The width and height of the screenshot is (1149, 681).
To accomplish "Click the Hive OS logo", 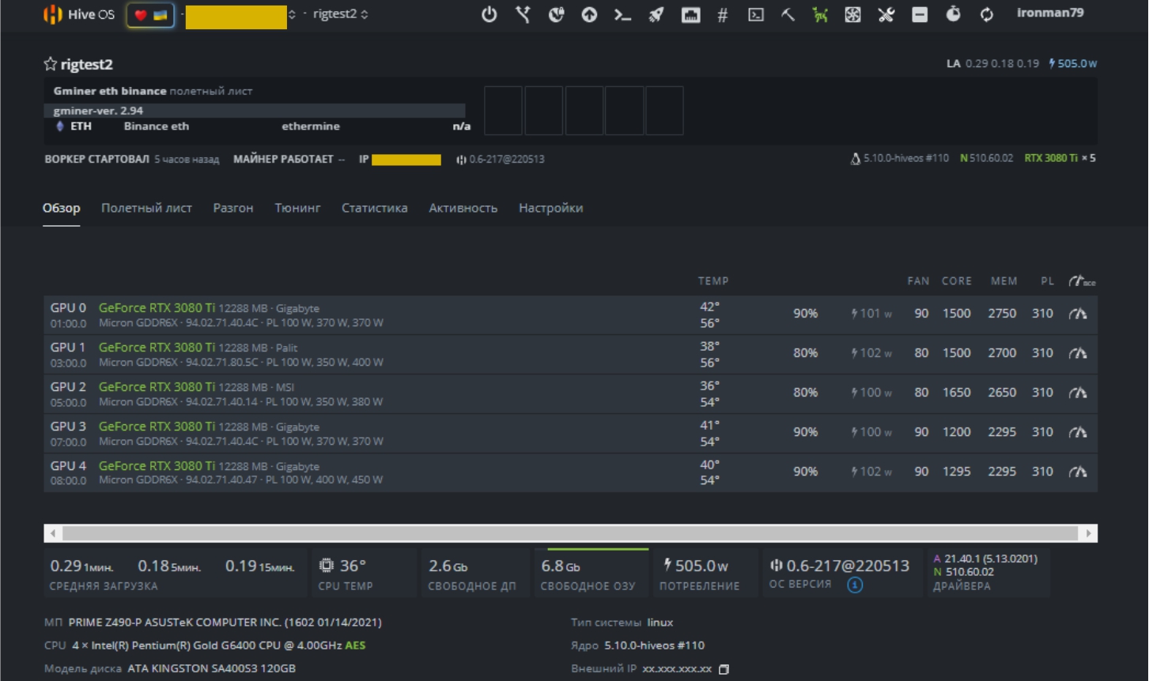I will coord(79,14).
